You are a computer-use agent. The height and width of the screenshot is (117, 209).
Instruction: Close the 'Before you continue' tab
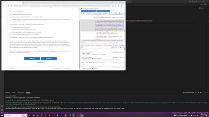click(20, 3)
